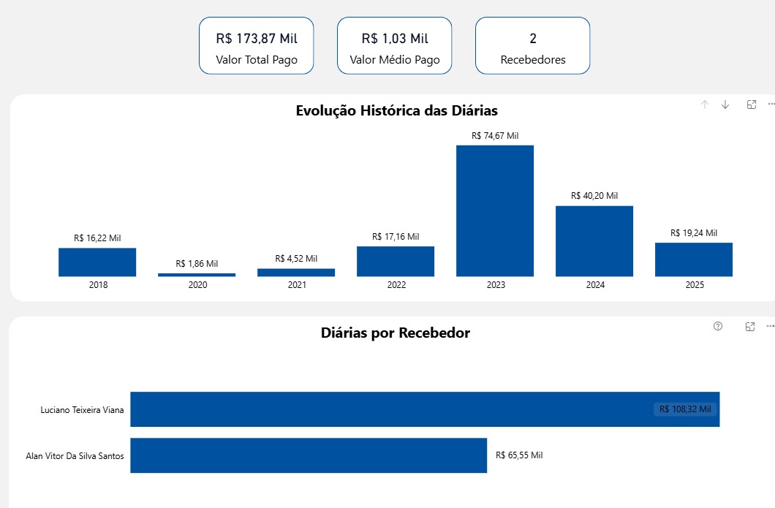This screenshot has width=775, height=508.
Task: Open focus mode for Diárias por Recebedor
Action: point(750,326)
